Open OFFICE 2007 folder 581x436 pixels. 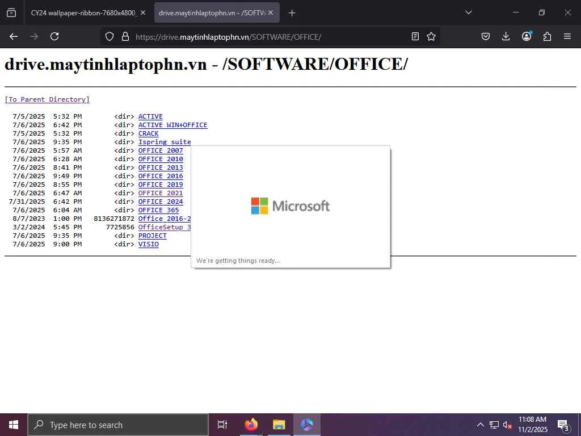161,150
